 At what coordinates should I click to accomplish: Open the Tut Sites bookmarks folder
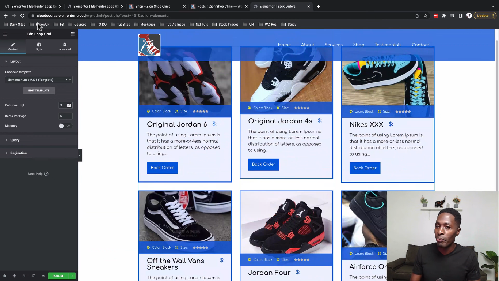point(121,25)
